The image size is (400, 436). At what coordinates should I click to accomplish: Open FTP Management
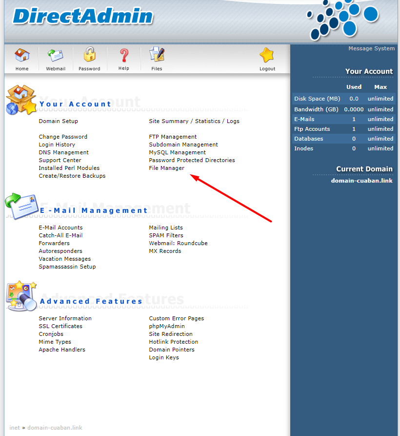coord(173,137)
